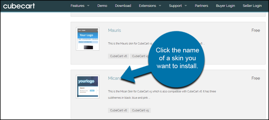Open the Download page

[x=123, y=6]
